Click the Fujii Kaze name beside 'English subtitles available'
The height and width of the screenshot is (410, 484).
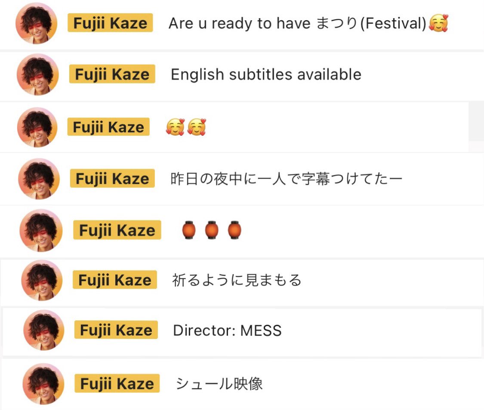pos(112,75)
